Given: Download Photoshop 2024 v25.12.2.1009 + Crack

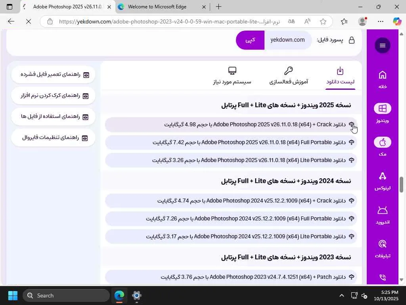Looking at the screenshot, I should [x=231, y=201].
